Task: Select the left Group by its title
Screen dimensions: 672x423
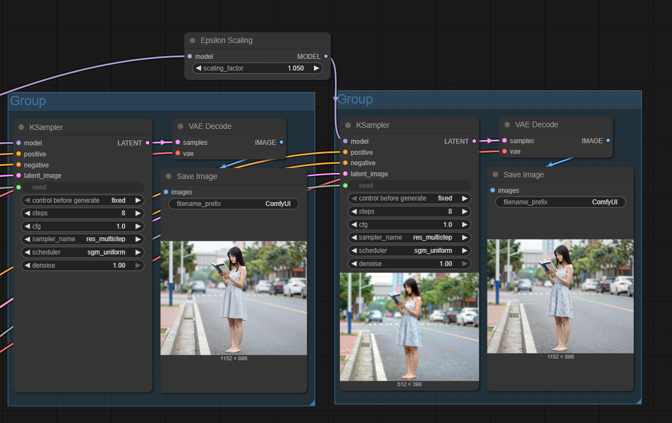Action: pyautogui.click(x=28, y=101)
